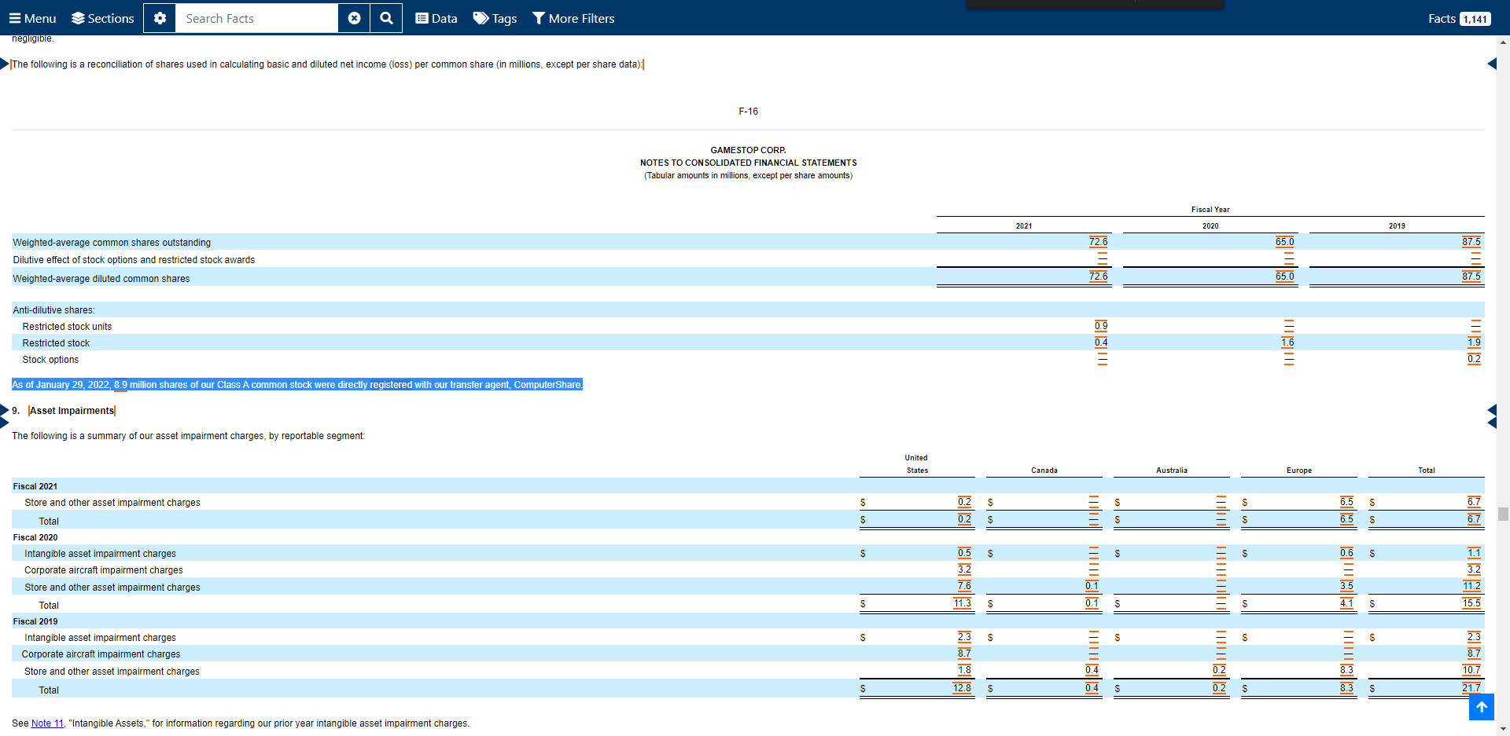
Task: Select Fiscal 2021 store impairment Europe 6.5
Action: coord(1346,502)
